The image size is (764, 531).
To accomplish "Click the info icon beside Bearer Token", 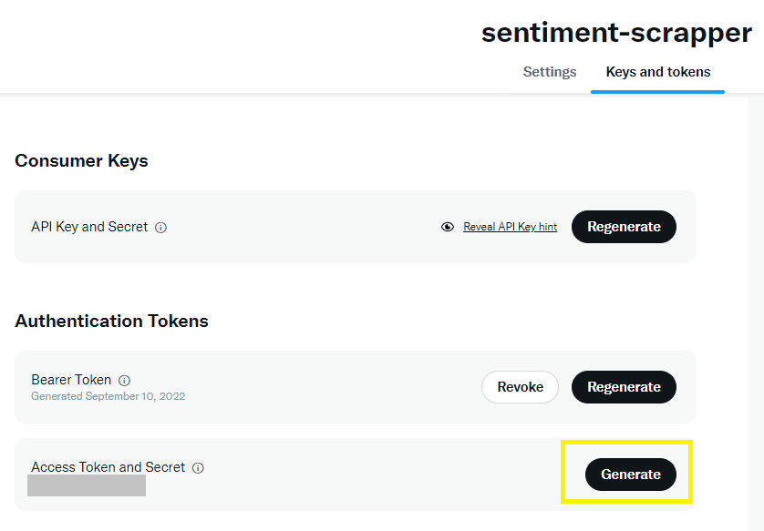I will click(x=124, y=380).
